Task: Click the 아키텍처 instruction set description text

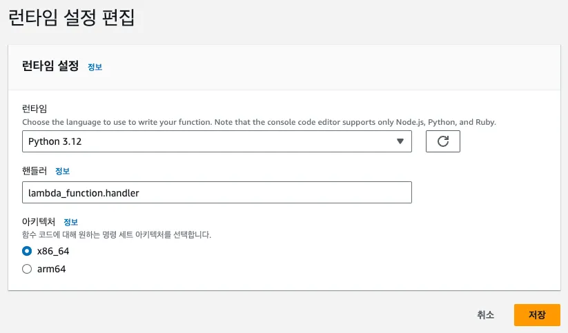Action: (117, 234)
